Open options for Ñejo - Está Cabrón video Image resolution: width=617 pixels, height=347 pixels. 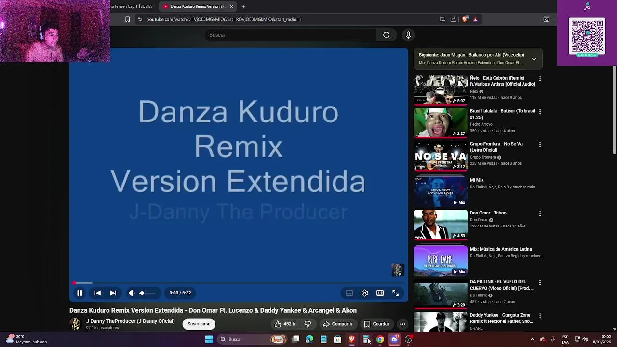pyautogui.click(x=540, y=79)
